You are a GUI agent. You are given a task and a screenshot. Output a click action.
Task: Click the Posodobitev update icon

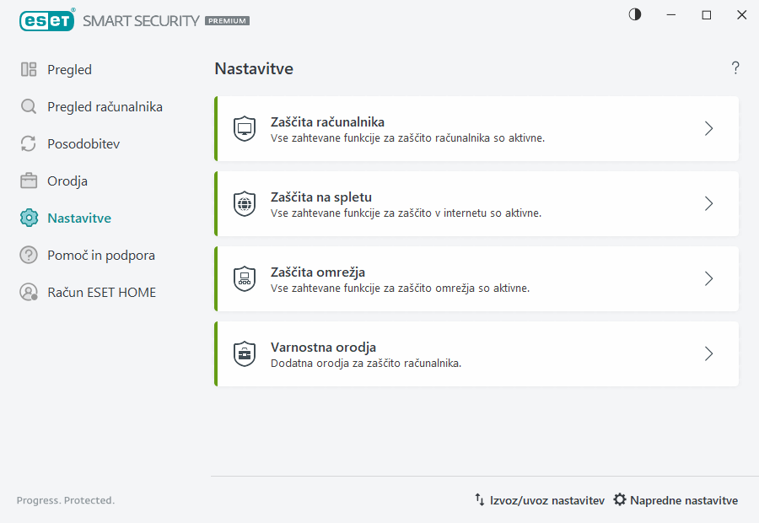pyautogui.click(x=30, y=143)
